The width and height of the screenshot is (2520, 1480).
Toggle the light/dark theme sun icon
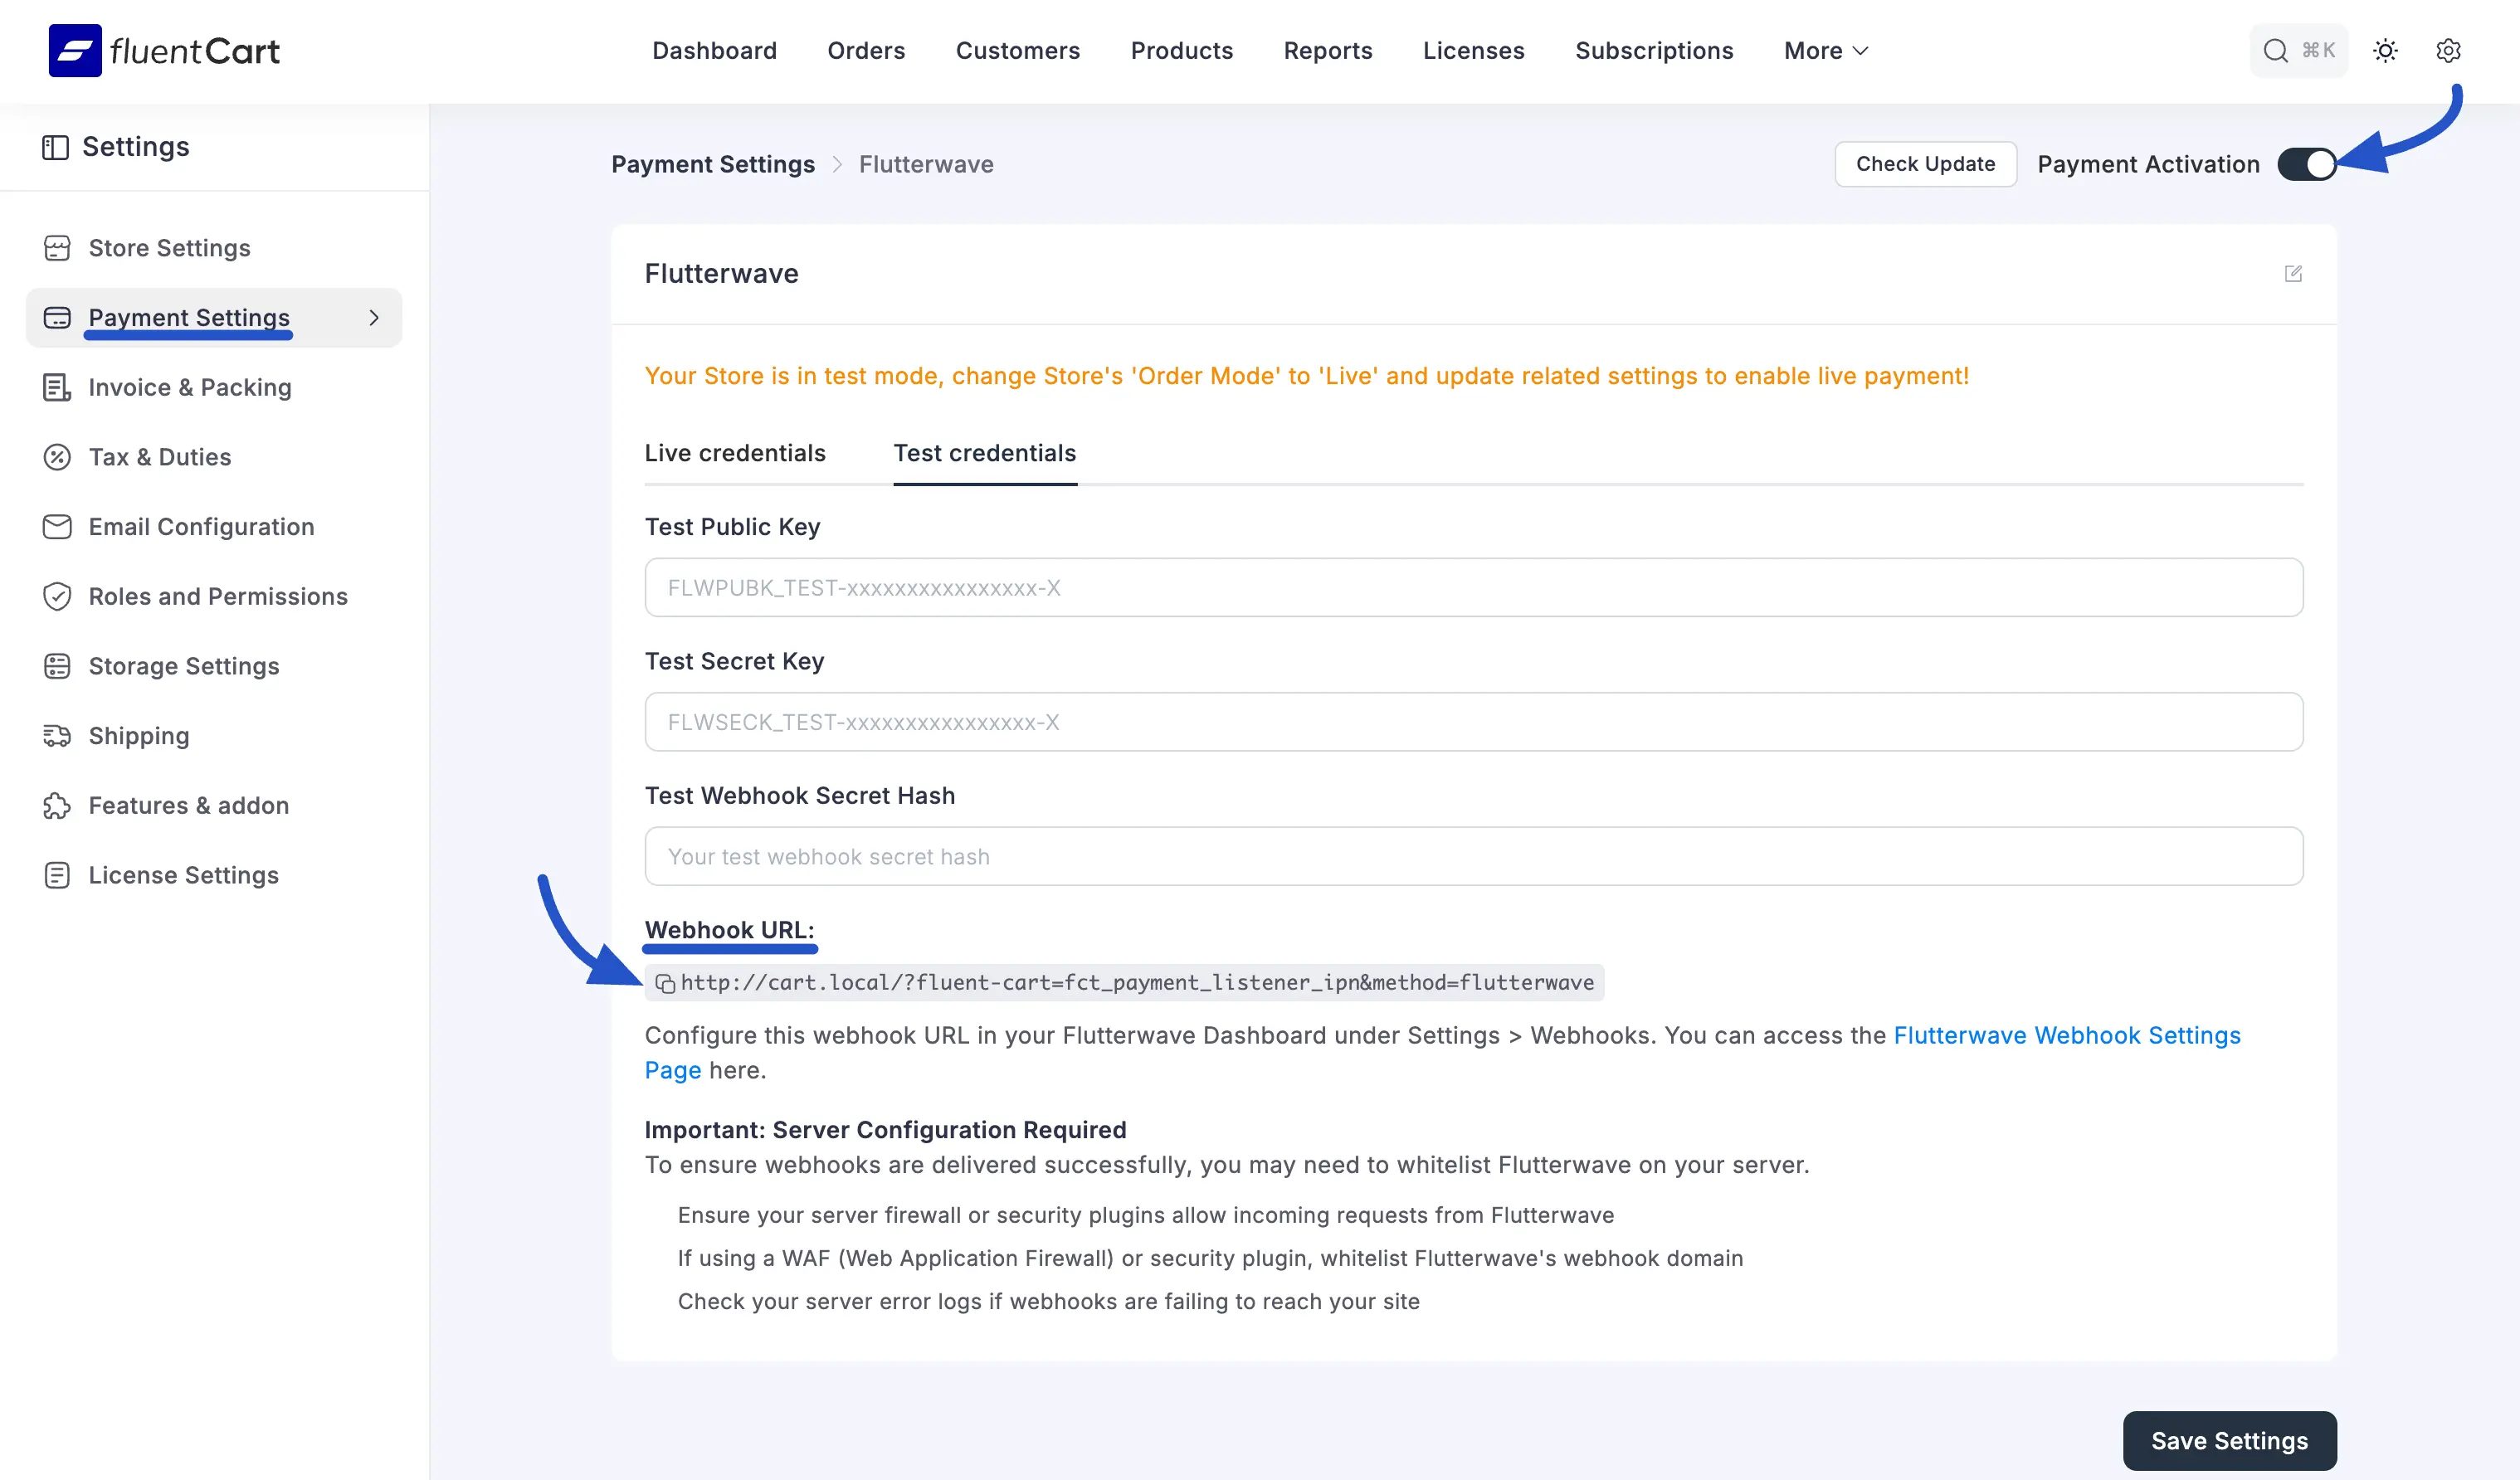coord(2385,51)
